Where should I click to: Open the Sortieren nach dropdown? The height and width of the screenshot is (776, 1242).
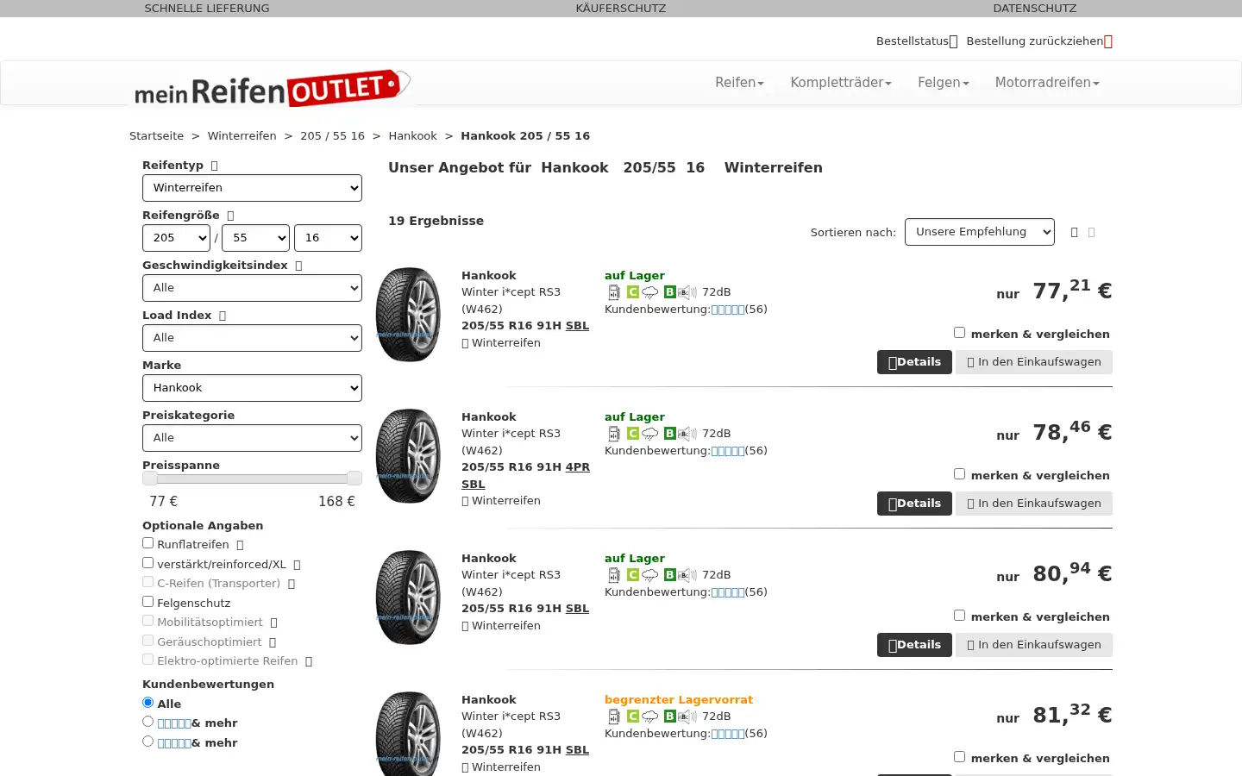pos(979,232)
